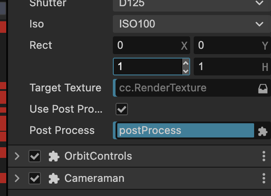Image resolution: width=271 pixels, height=196 pixels.
Task: Disable the Use Post Process checkbox
Action: 121,109
